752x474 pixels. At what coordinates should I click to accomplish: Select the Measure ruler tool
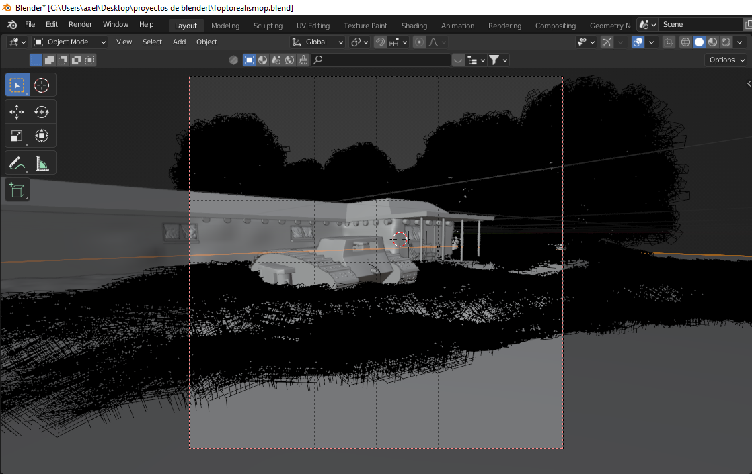point(42,163)
